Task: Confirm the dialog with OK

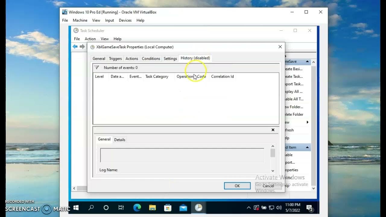Action: tap(237, 186)
